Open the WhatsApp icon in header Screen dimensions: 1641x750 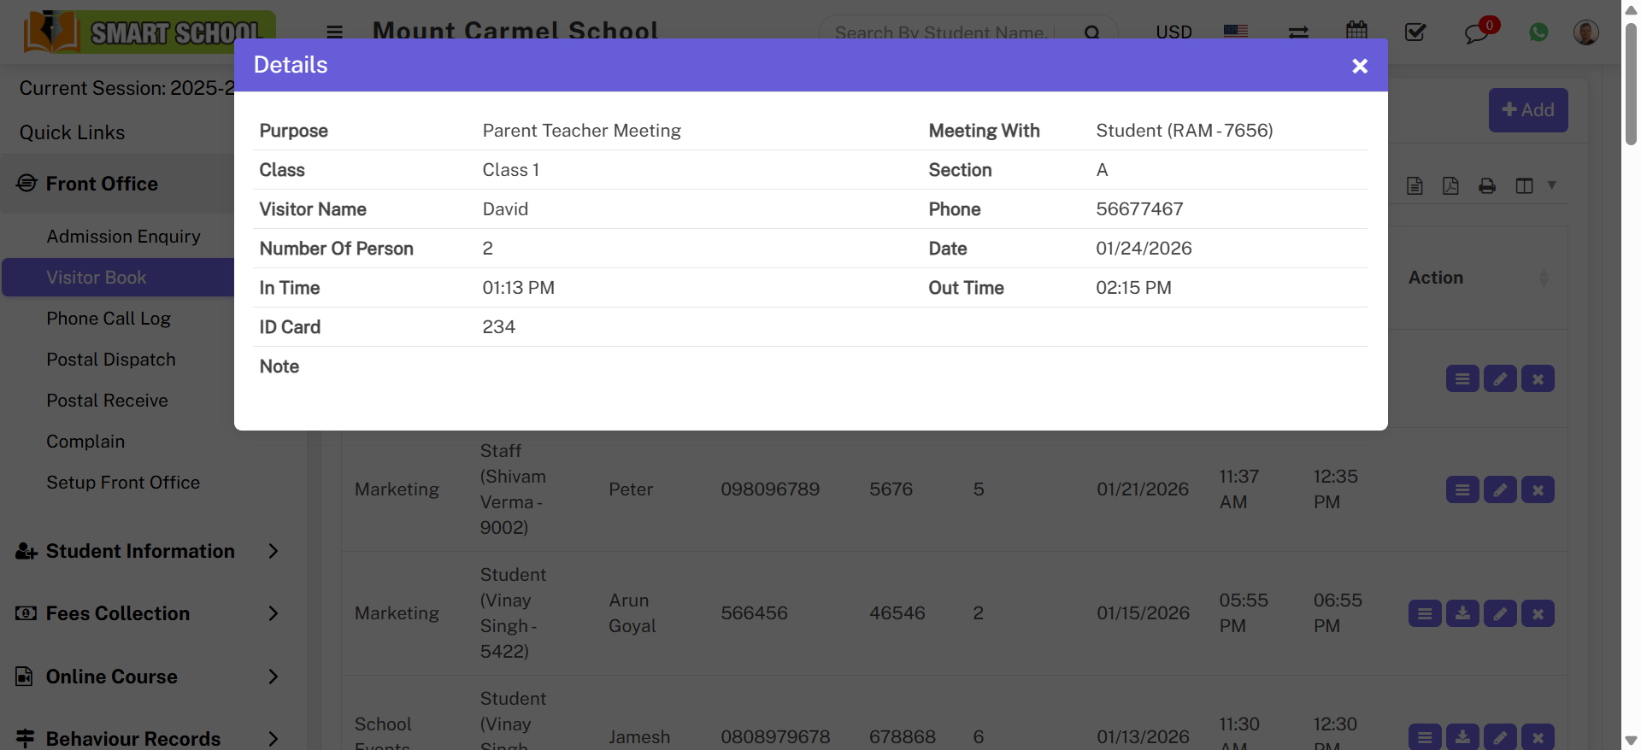pyautogui.click(x=1538, y=32)
